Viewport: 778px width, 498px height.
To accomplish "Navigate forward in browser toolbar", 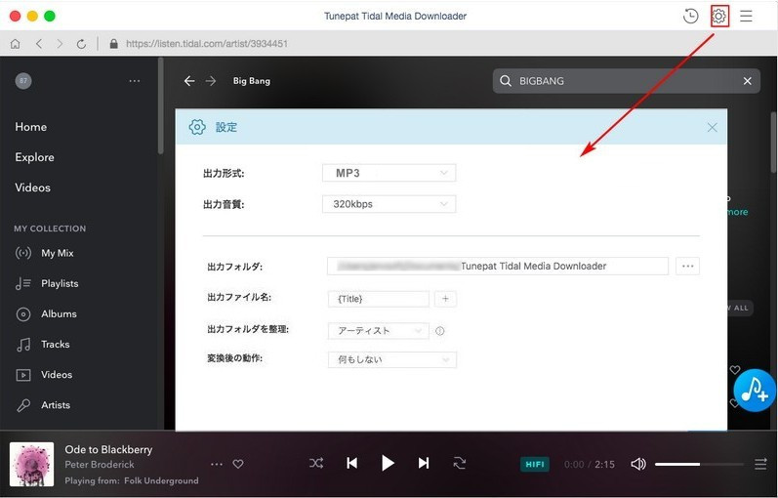I will click(60, 44).
